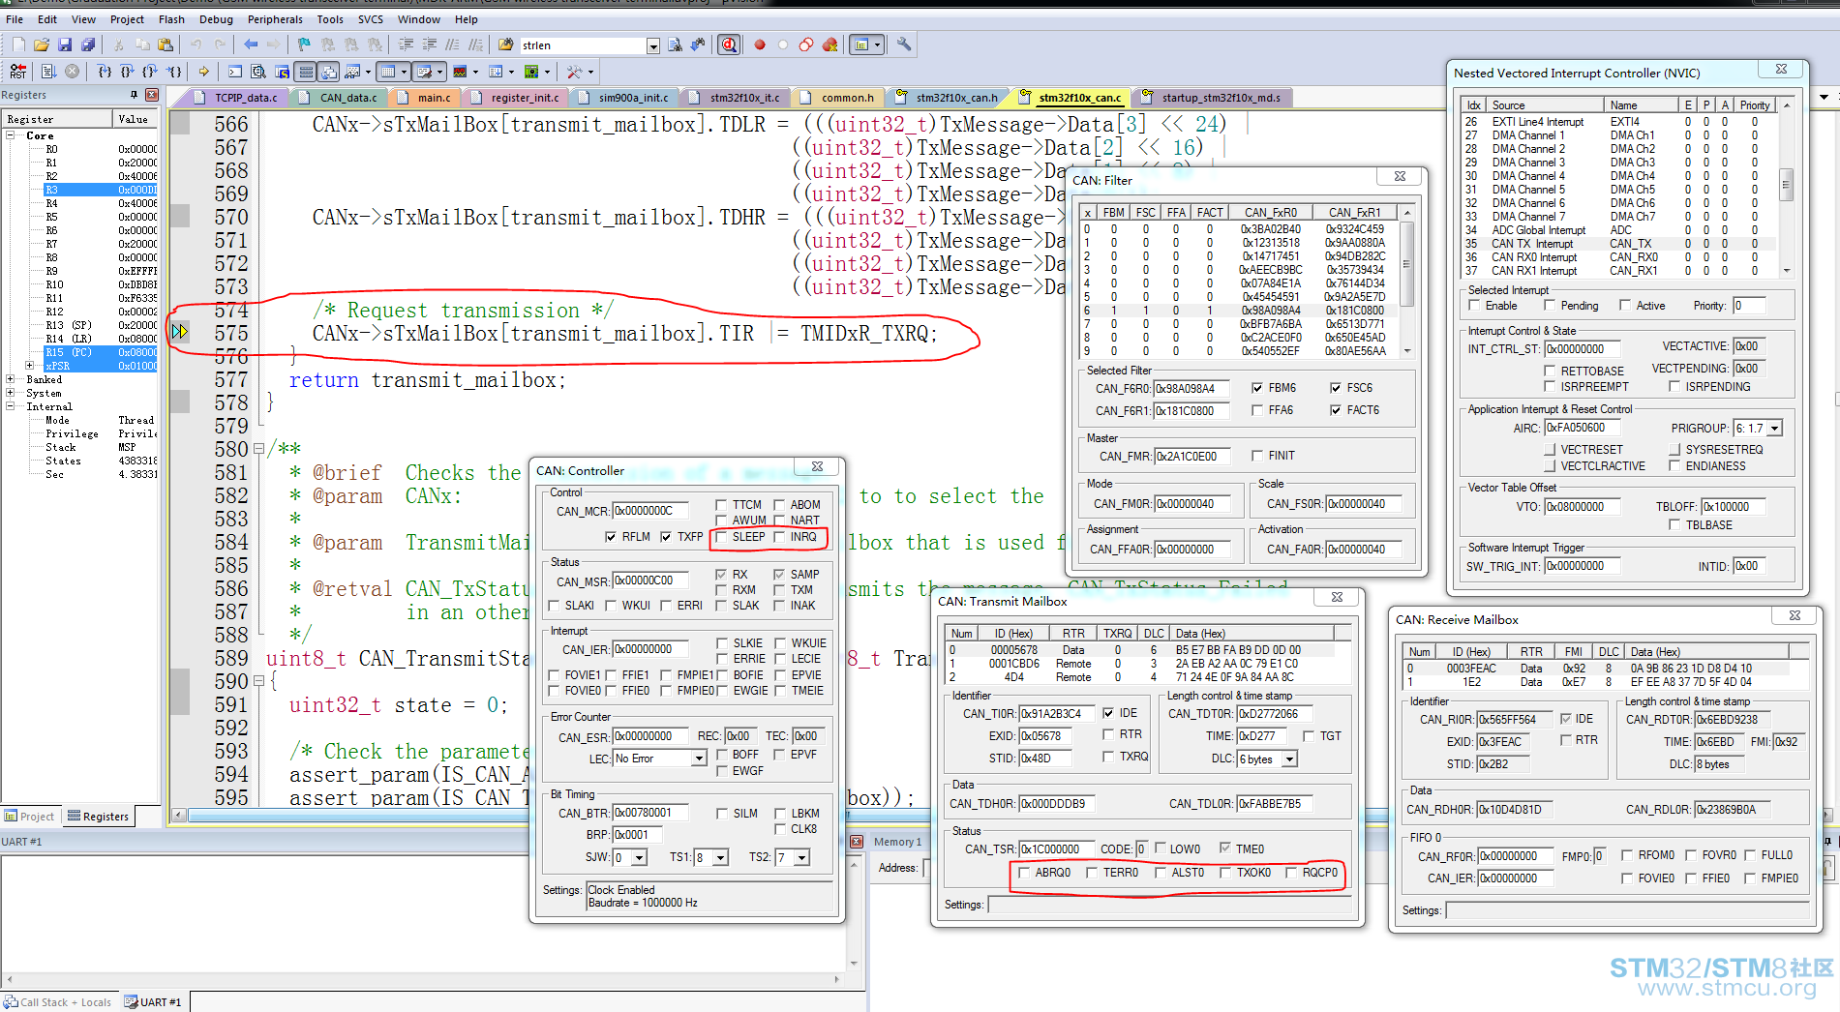Click the Step Out icon
The image size is (1840, 1012).
(x=150, y=71)
